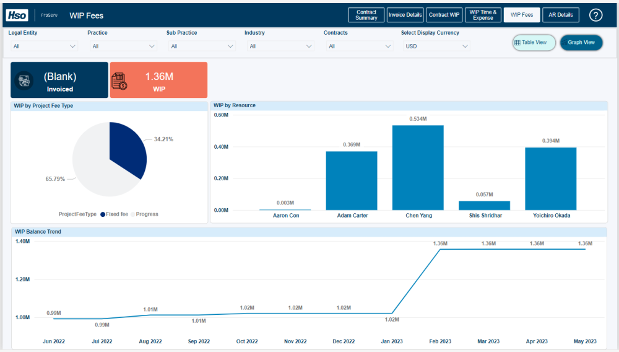Open the help question mark icon
The height and width of the screenshot is (352, 619).
595,15
